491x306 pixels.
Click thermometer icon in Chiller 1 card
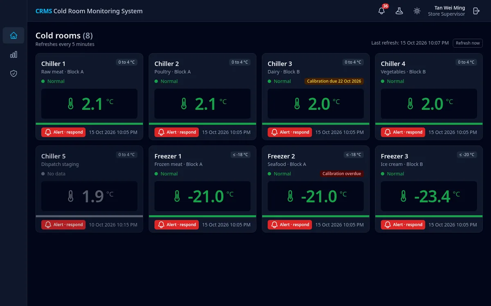coord(71,104)
